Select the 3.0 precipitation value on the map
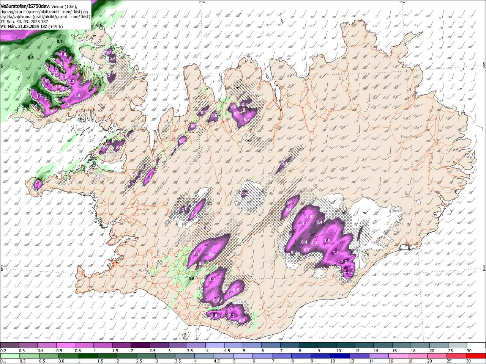The width and height of the screenshot is (486, 364). click(x=344, y=262)
